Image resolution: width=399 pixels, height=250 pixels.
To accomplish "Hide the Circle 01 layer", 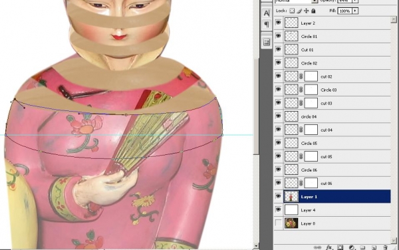I will (279, 36).
